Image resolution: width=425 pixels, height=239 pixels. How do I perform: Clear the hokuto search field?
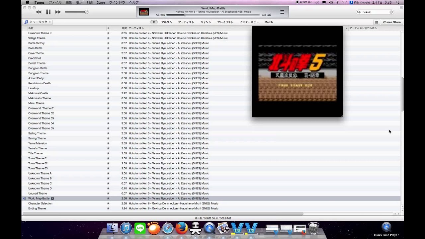click(x=391, y=12)
